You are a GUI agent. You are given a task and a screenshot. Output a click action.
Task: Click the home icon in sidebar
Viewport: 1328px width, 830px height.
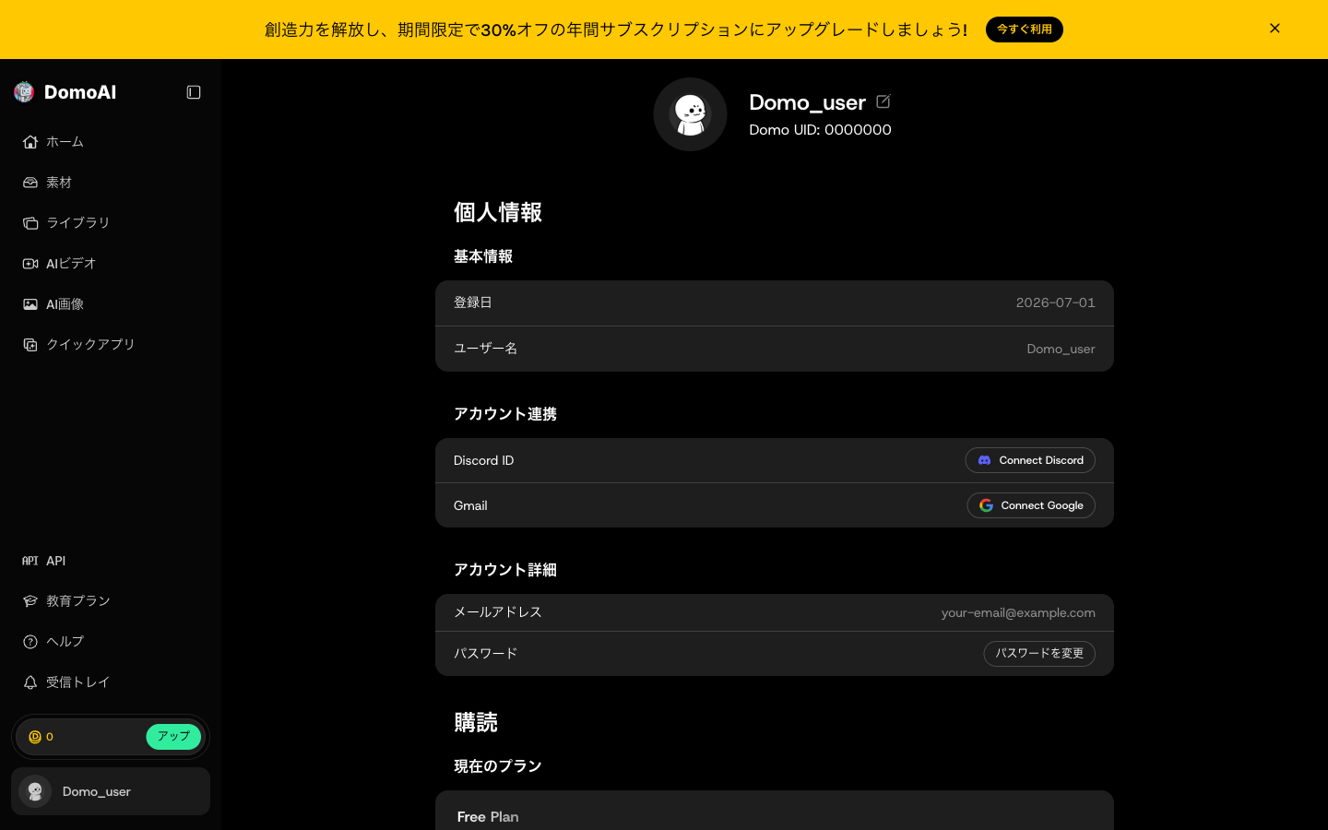click(30, 142)
